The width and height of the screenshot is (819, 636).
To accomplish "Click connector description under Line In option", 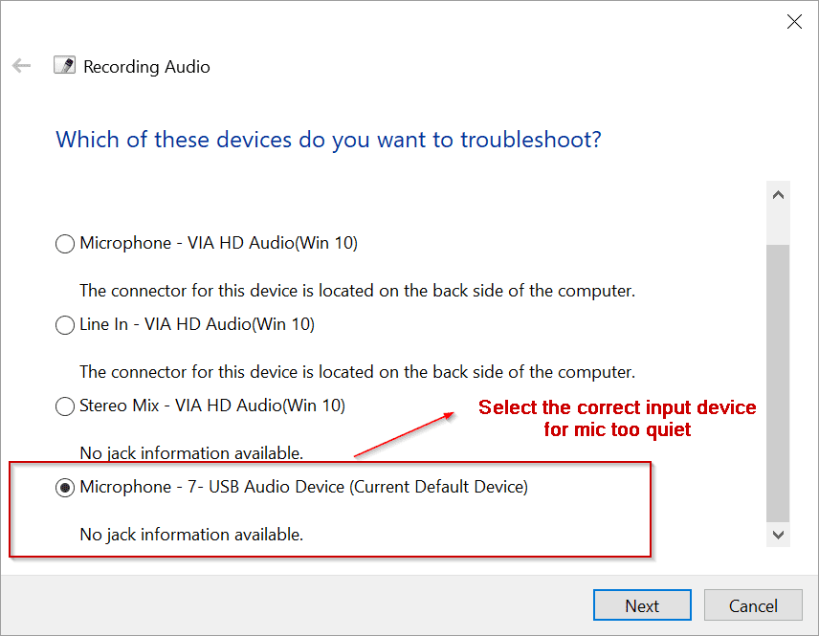I will [357, 371].
